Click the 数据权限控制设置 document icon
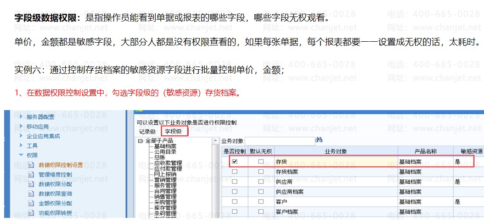This screenshot has width=484, height=222. (x=32, y=165)
